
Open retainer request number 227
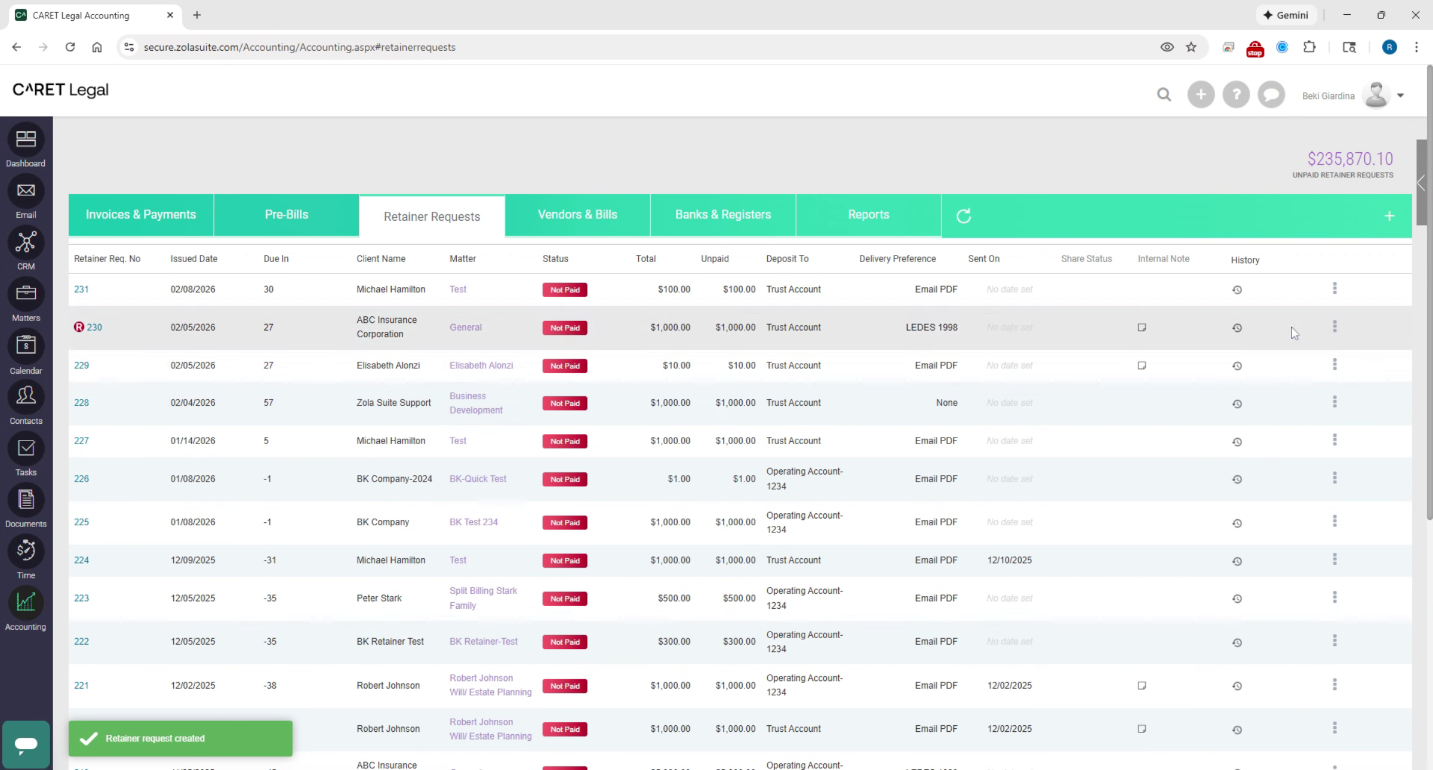81,441
